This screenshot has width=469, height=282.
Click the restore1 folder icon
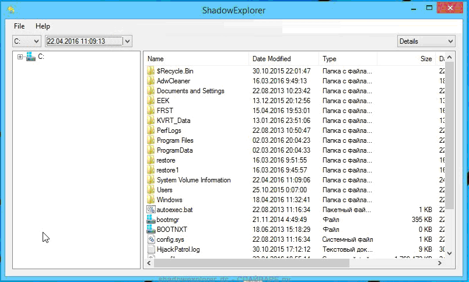[x=150, y=170]
